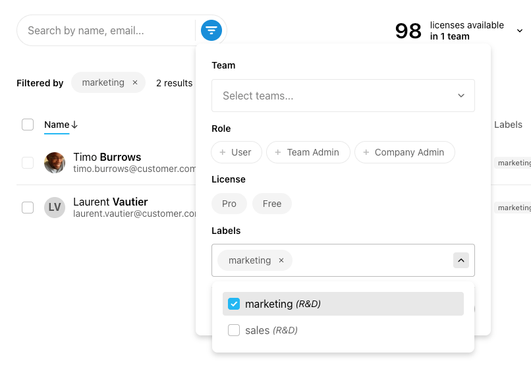Toggle the select-all checkbox in header
This screenshot has height=369, width=531.
pos(28,125)
